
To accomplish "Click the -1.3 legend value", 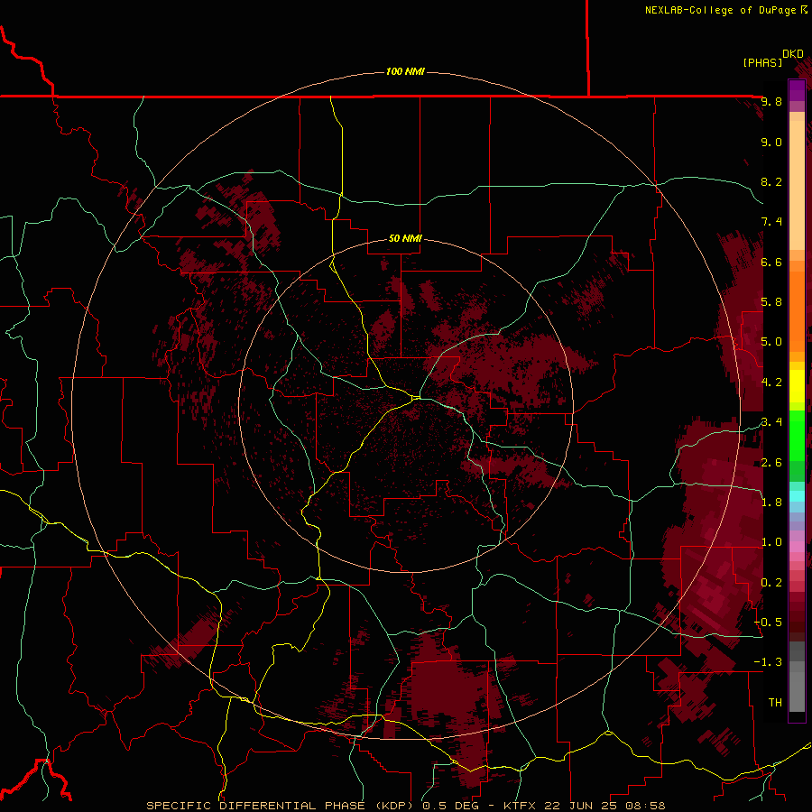I will [768, 662].
